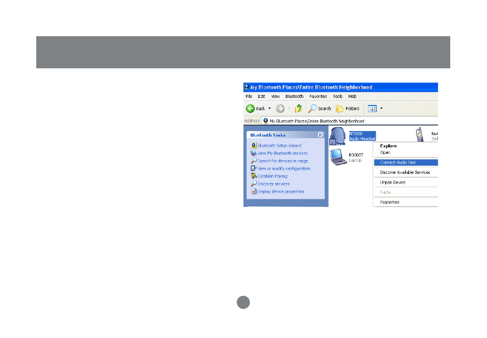Choose Properties from the context menu

point(389,202)
